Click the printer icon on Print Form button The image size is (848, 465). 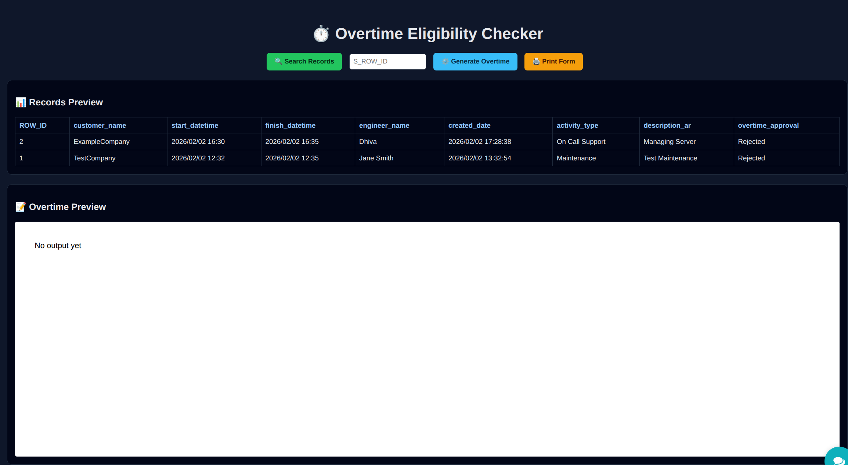coord(535,61)
